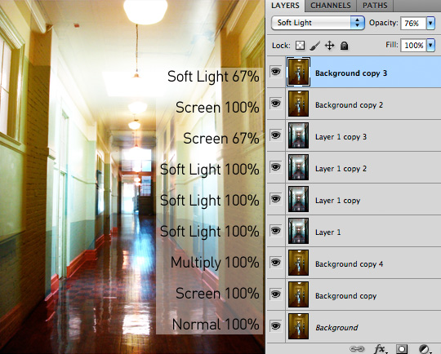This screenshot has height=354, width=441.
Task: Switch to the Channels tab
Action: tap(331, 6)
